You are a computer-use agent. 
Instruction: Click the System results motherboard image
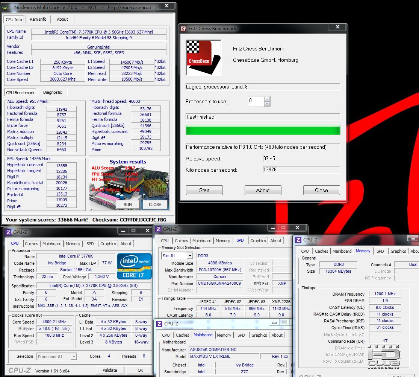(x=129, y=184)
